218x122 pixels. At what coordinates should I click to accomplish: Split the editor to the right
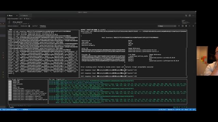[x=190, y=16]
